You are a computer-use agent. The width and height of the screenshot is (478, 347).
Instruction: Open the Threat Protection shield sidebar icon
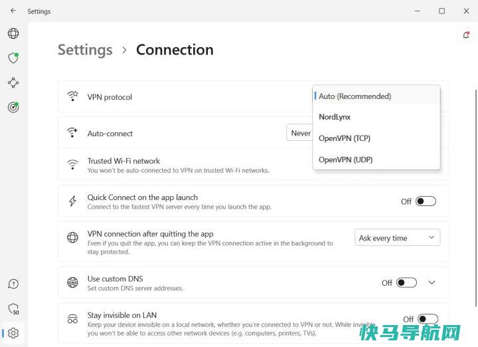tap(13, 58)
